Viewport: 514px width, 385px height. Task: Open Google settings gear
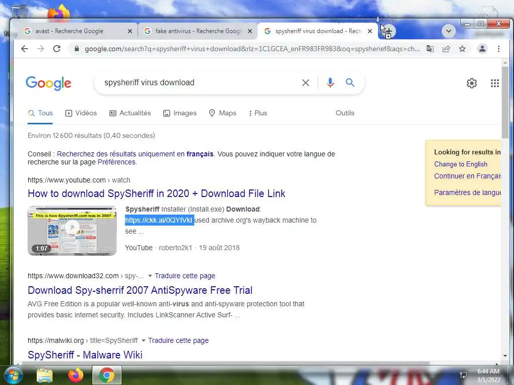[x=472, y=83]
